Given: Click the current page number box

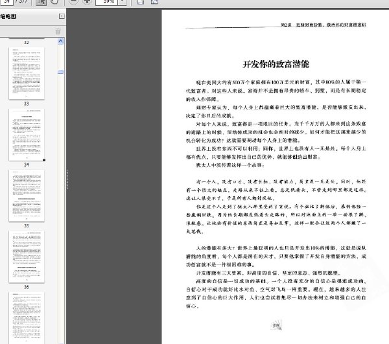Looking at the screenshot, I should [6, 2].
